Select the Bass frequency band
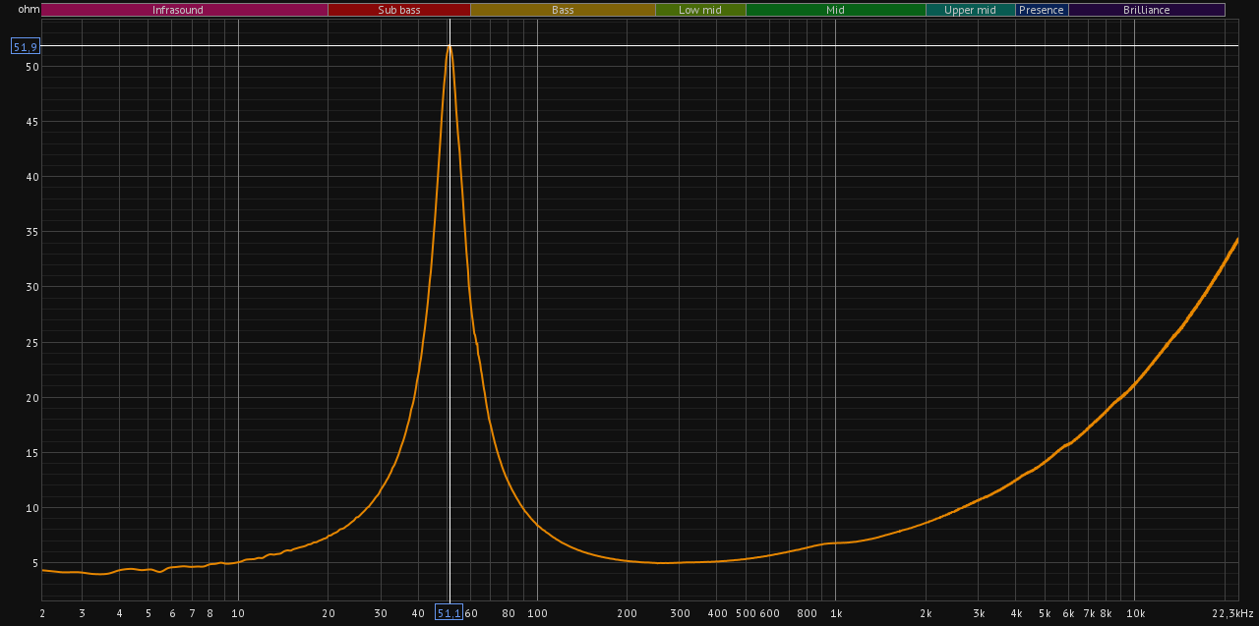 pyautogui.click(x=563, y=10)
